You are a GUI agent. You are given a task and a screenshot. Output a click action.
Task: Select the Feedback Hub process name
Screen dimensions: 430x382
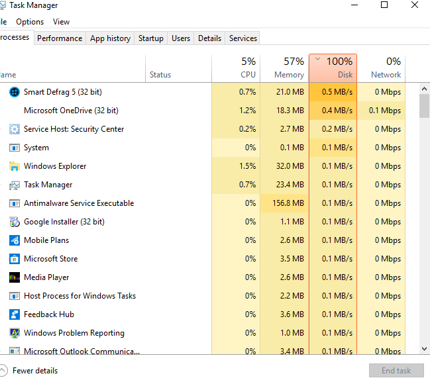pos(49,314)
